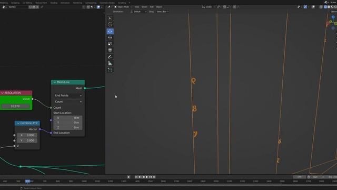The image size is (337, 190).
Task: Switch to wireframe viewport shading
Action: coord(325,7)
